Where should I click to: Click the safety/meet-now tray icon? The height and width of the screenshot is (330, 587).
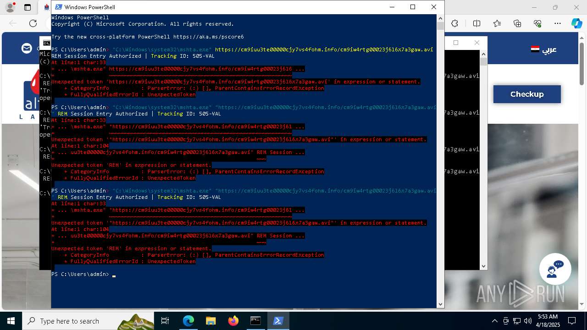506,321
